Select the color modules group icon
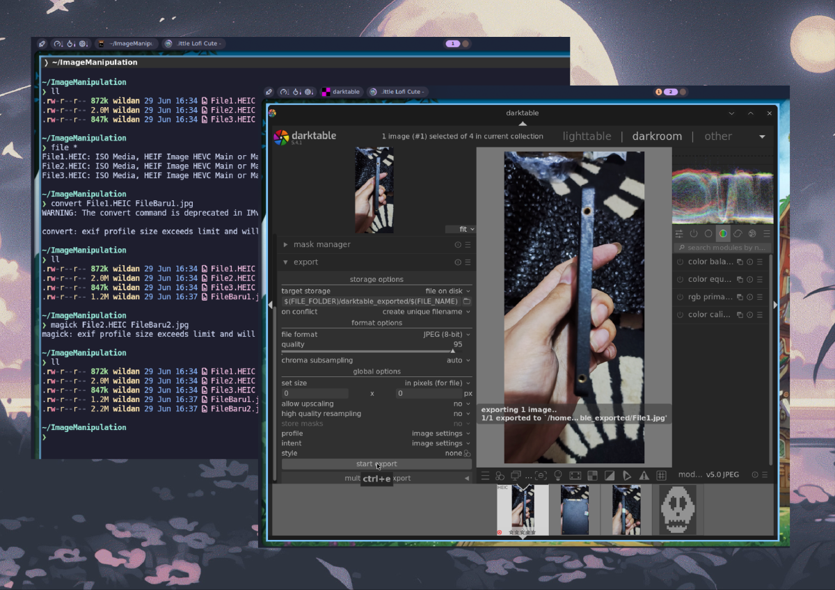This screenshot has height=590, width=835. tap(723, 234)
